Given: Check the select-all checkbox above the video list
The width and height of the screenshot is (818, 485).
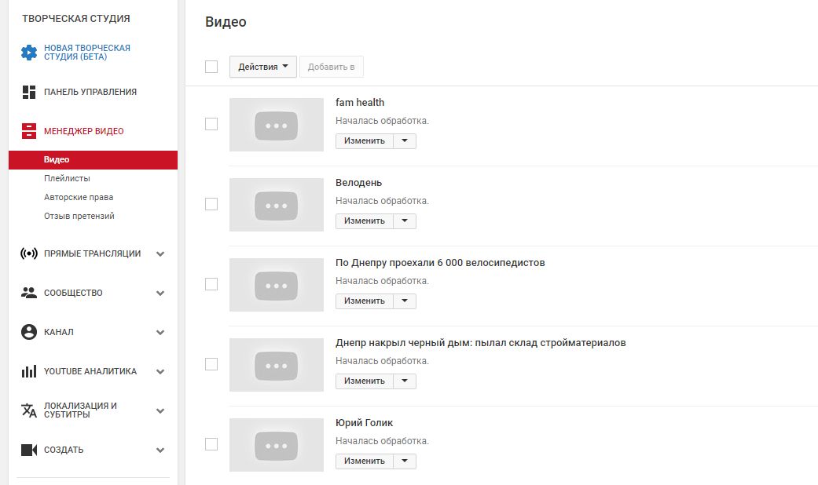Looking at the screenshot, I should [x=211, y=67].
